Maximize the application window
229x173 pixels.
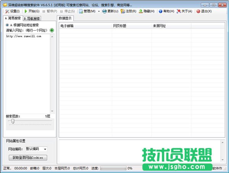click(x=213, y=5)
